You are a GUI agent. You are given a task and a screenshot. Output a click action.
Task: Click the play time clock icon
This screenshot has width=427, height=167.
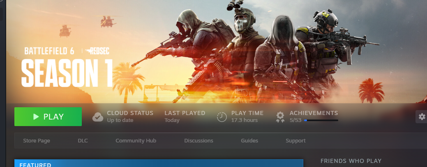222,117
